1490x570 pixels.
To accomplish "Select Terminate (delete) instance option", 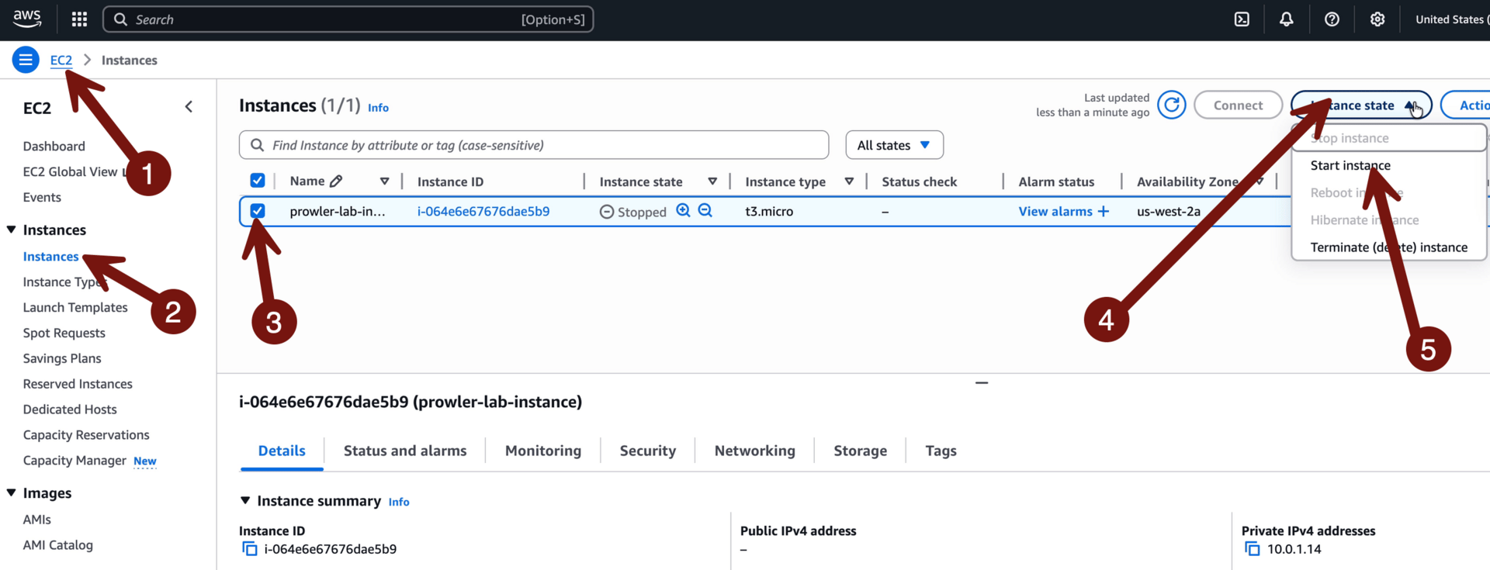I will tap(1388, 247).
